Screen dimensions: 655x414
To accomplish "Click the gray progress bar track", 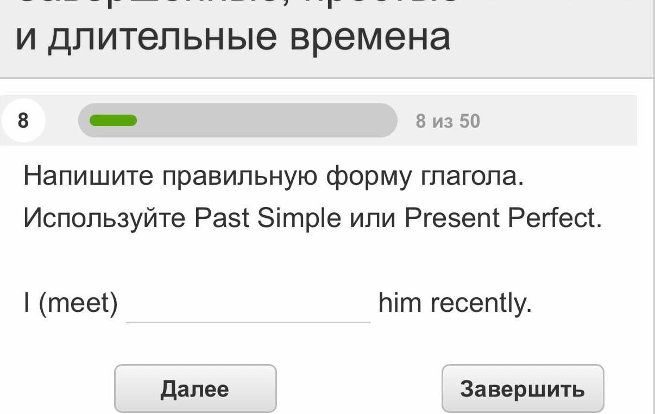I will [x=266, y=121].
